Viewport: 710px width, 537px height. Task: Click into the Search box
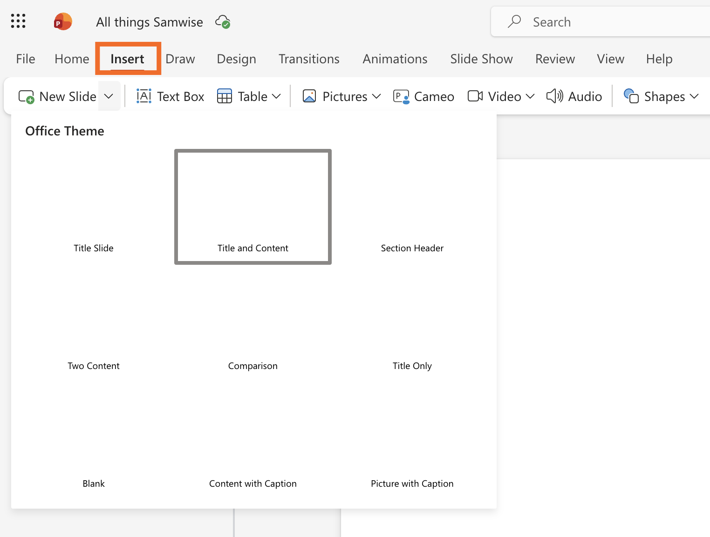click(601, 21)
